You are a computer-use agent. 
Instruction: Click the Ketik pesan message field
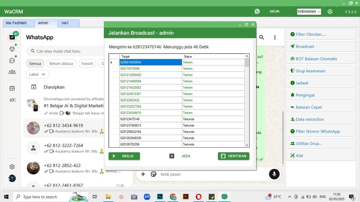(x=212, y=174)
